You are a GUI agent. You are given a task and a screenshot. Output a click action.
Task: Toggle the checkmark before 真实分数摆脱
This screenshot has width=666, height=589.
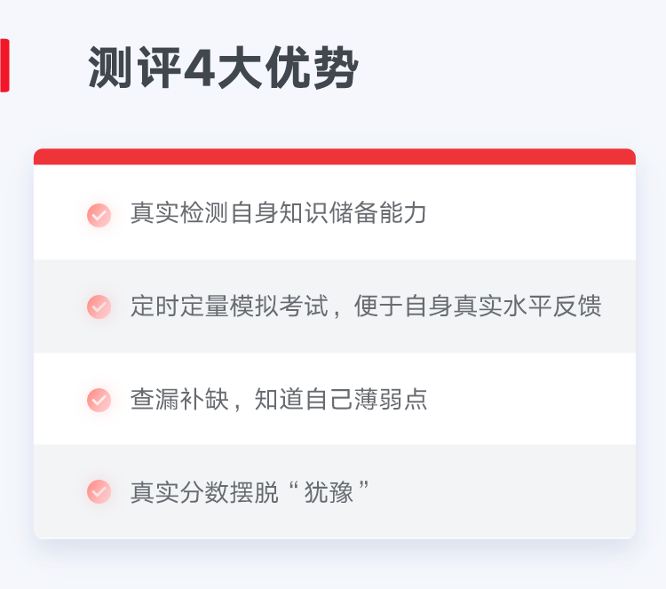(x=99, y=491)
